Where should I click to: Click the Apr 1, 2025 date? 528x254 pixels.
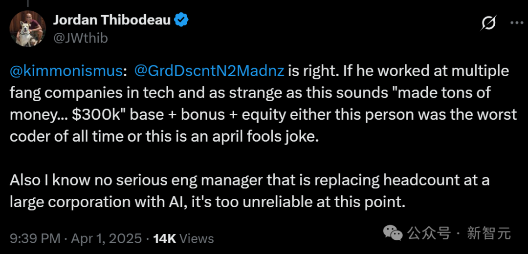(x=106, y=238)
